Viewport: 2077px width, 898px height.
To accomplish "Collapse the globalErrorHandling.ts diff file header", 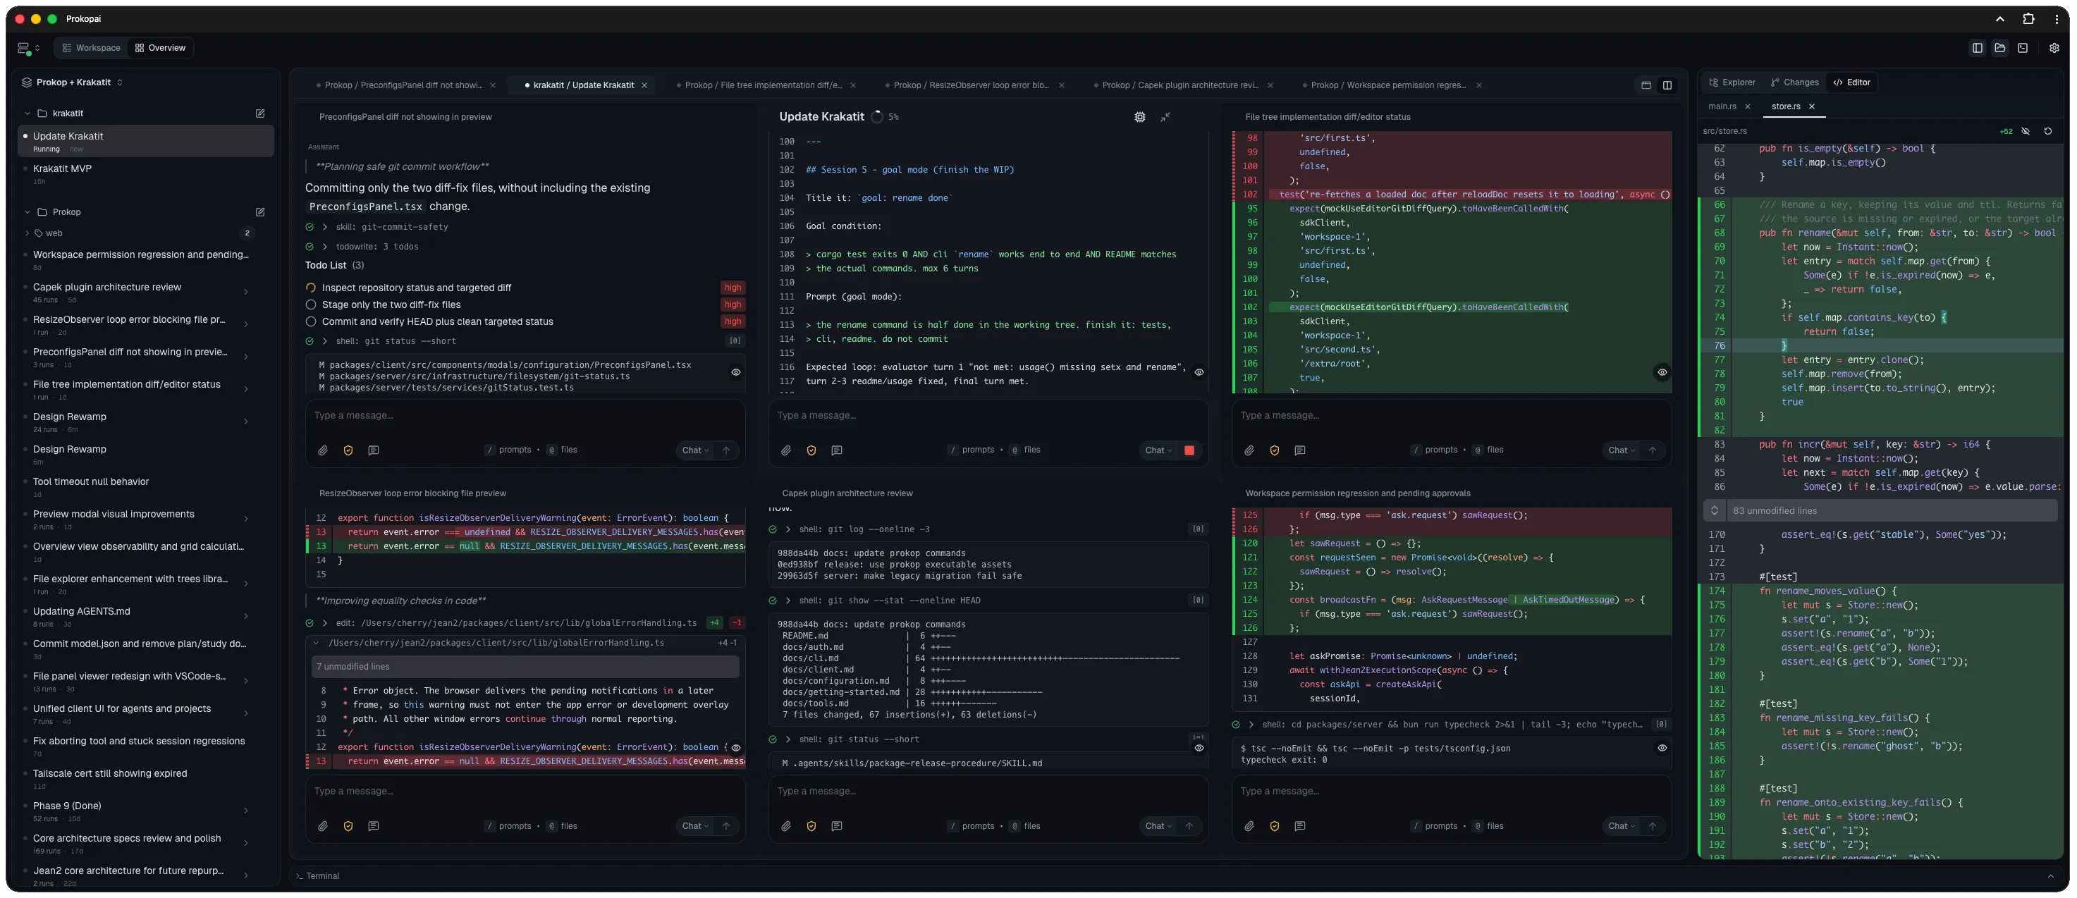I will coord(316,644).
